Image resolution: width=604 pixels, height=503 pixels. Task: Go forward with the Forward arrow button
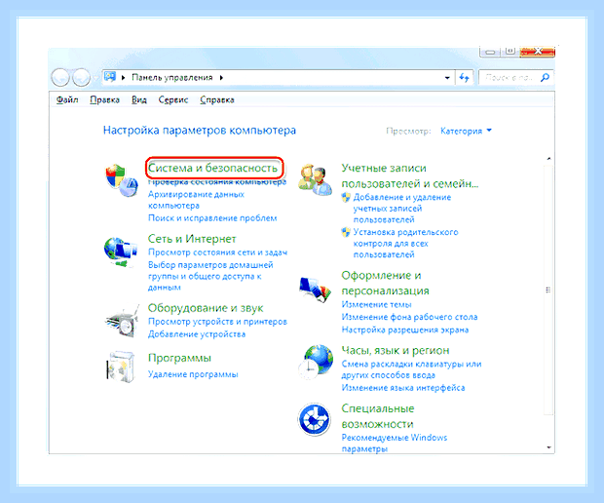pyautogui.click(x=81, y=77)
